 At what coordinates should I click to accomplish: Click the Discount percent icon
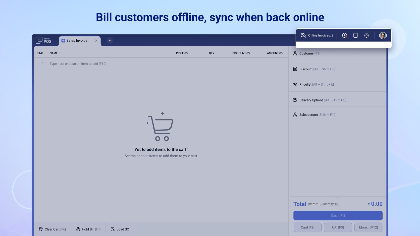[x=295, y=69]
